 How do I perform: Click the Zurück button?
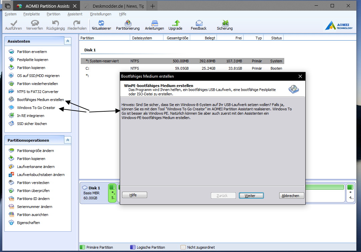coord(223,196)
